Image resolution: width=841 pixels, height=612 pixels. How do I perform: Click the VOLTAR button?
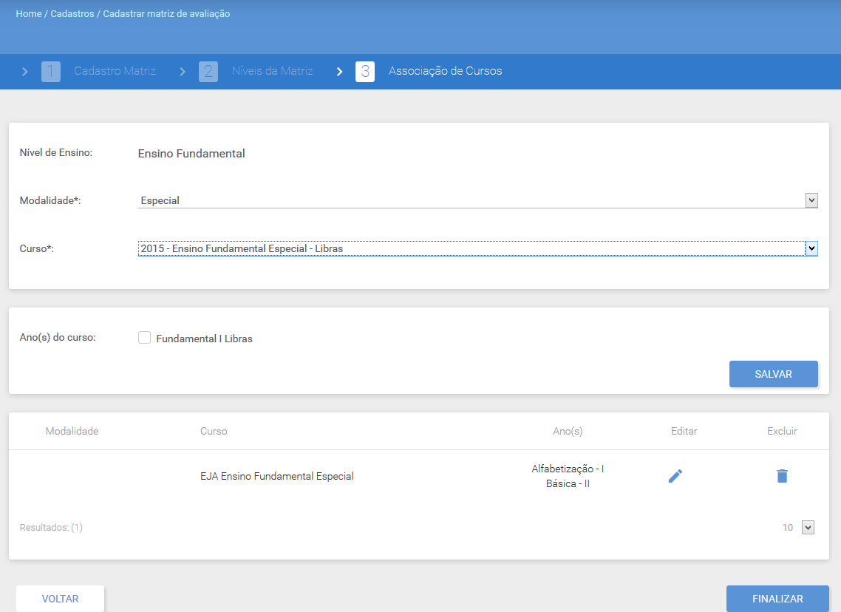[60, 599]
